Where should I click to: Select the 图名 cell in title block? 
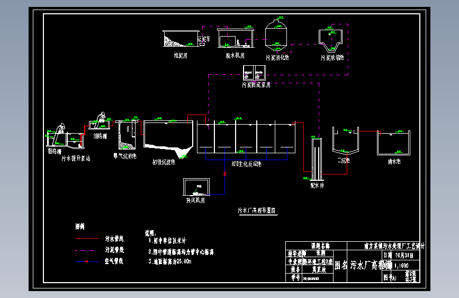point(341,265)
